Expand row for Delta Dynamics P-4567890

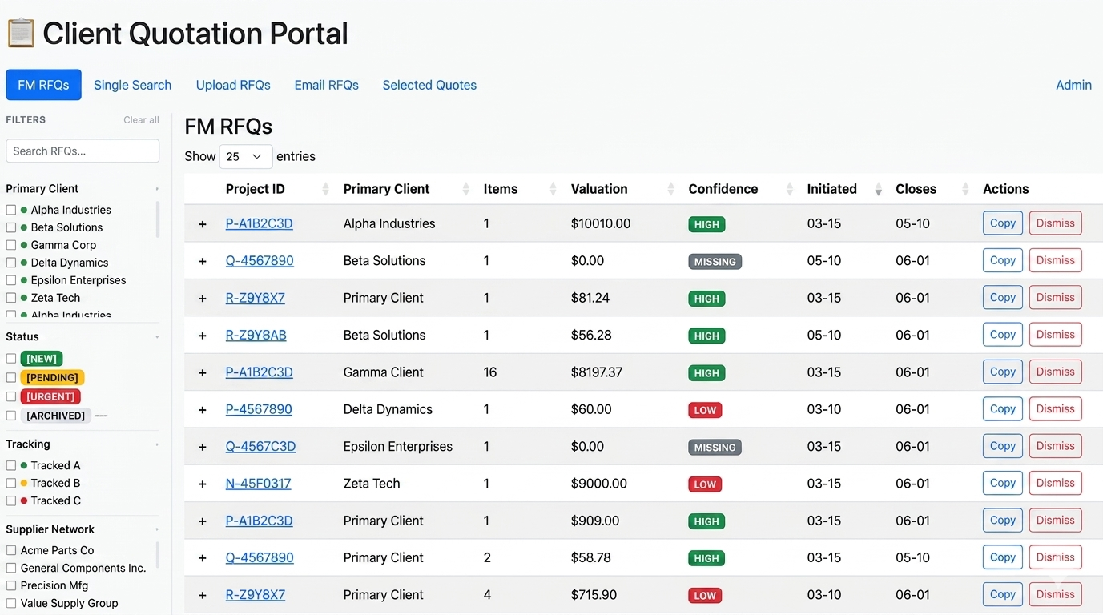(x=203, y=410)
